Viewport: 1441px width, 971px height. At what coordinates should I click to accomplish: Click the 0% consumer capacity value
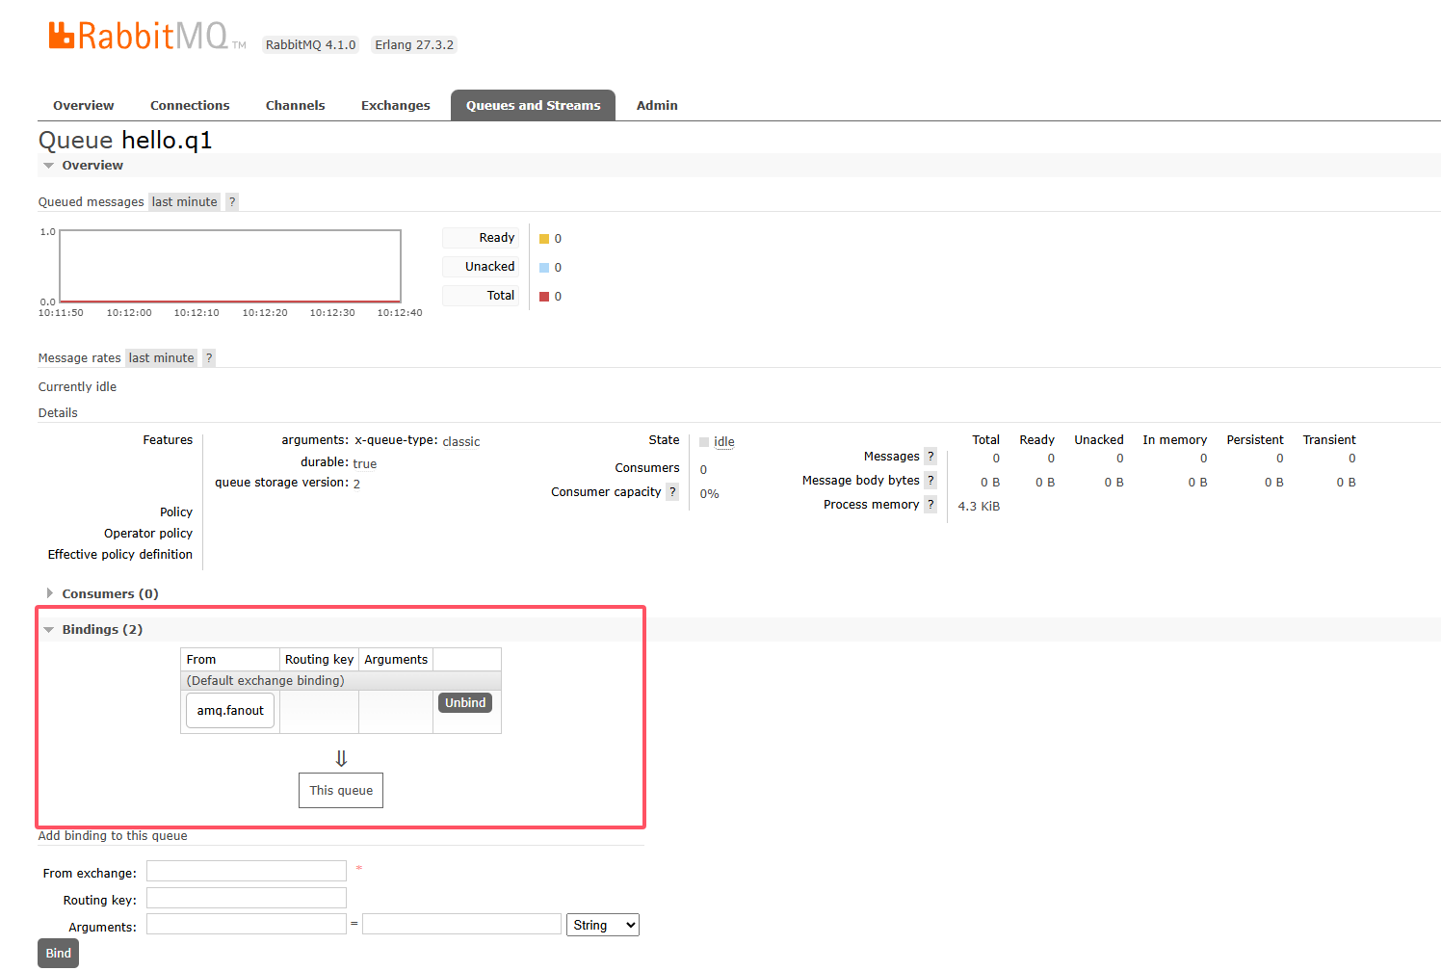pyautogui.click(x=710, y=494)
